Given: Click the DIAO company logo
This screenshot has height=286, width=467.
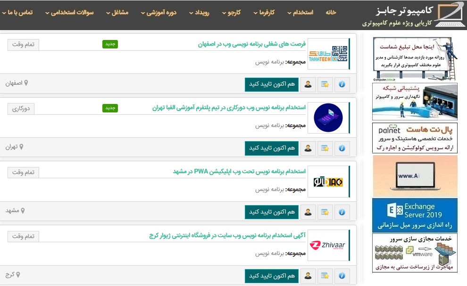Looking at the screenshot, I should [x=328, y=182].
